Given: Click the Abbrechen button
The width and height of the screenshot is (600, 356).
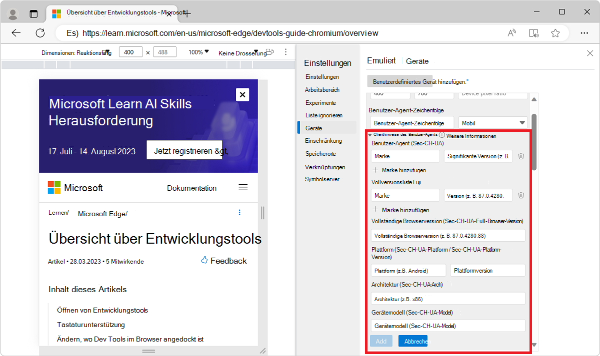Looking at the screenshot, I should [x=413, y=341].
